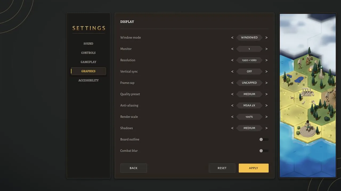Click next arrow for Monitor
341x191 pixels.
(266, 49)
